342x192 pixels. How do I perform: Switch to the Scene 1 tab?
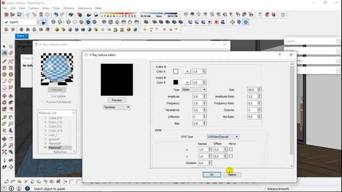coord(22,36)
